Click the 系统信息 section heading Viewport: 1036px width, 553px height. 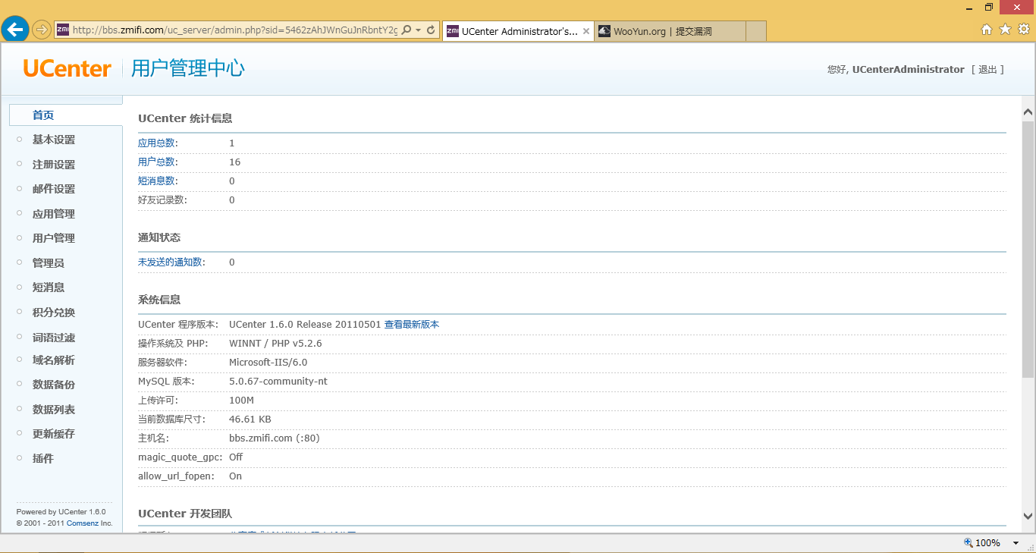point(159,300)
